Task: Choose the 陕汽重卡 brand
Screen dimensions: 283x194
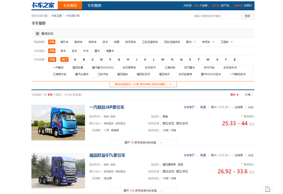Action: [190, 67]
